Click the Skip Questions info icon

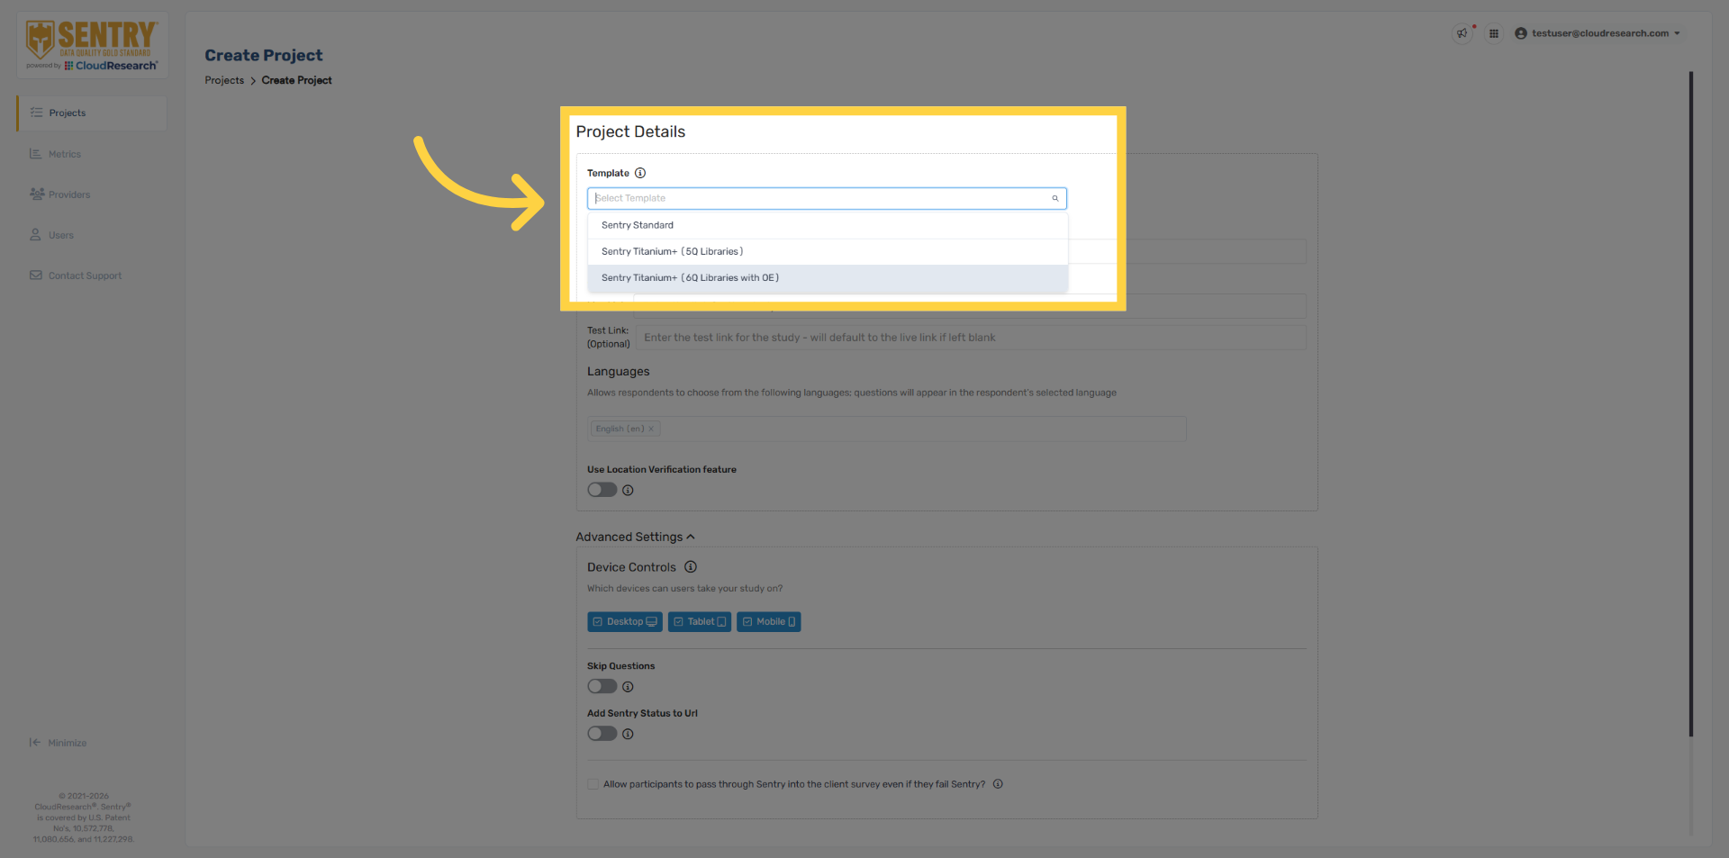(x=628, y=687)
